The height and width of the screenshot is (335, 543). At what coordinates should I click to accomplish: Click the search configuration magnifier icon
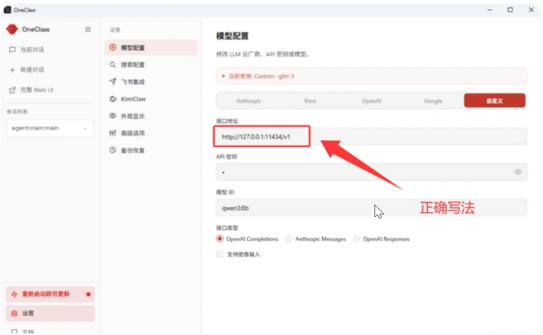(113, 64)
